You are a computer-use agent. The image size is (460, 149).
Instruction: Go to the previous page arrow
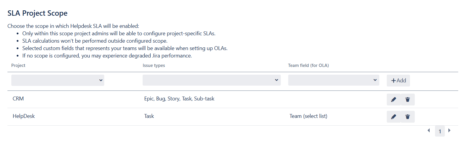(x=429, y=130)
